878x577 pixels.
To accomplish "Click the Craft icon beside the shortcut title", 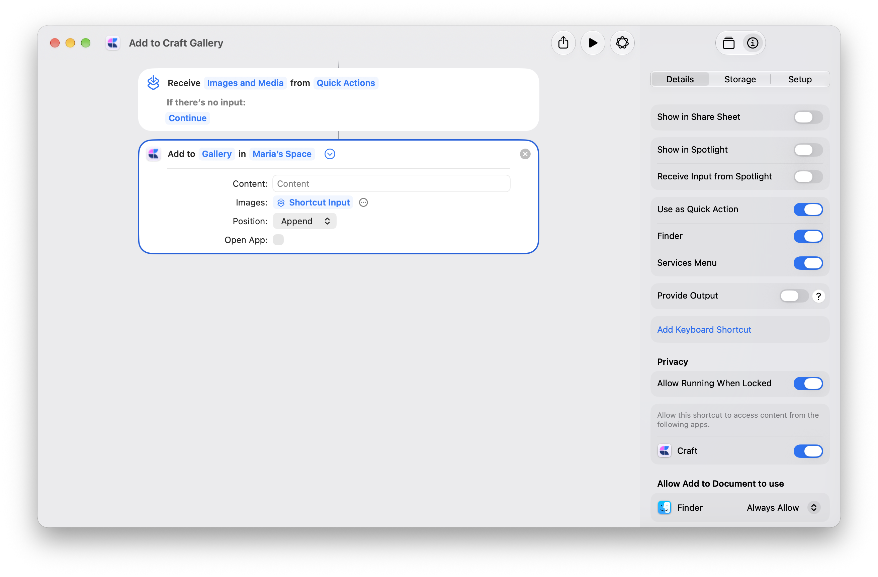I will coord(112,43).
